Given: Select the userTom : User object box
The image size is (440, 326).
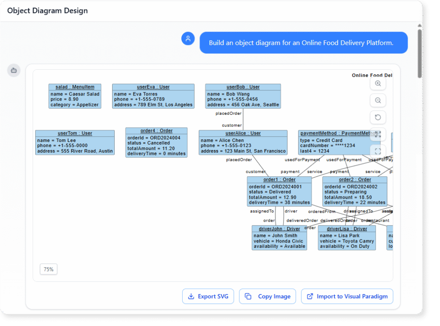Looking at the screenshot, I should pyautogui.click(x=75, y=142).
